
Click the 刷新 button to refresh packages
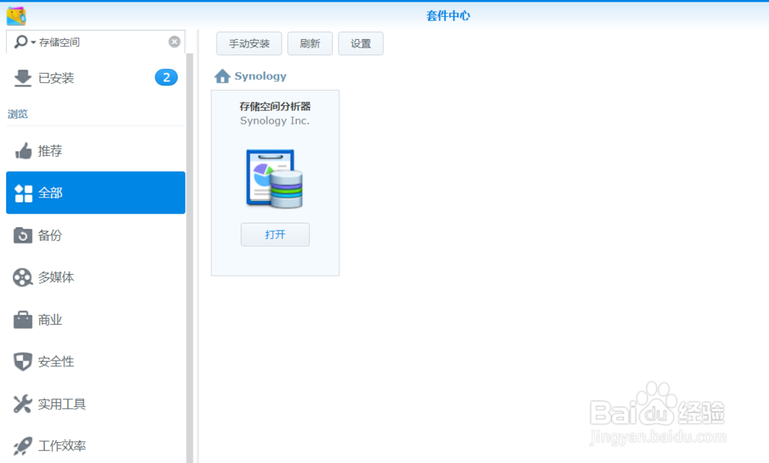click(x=310, y=44)
